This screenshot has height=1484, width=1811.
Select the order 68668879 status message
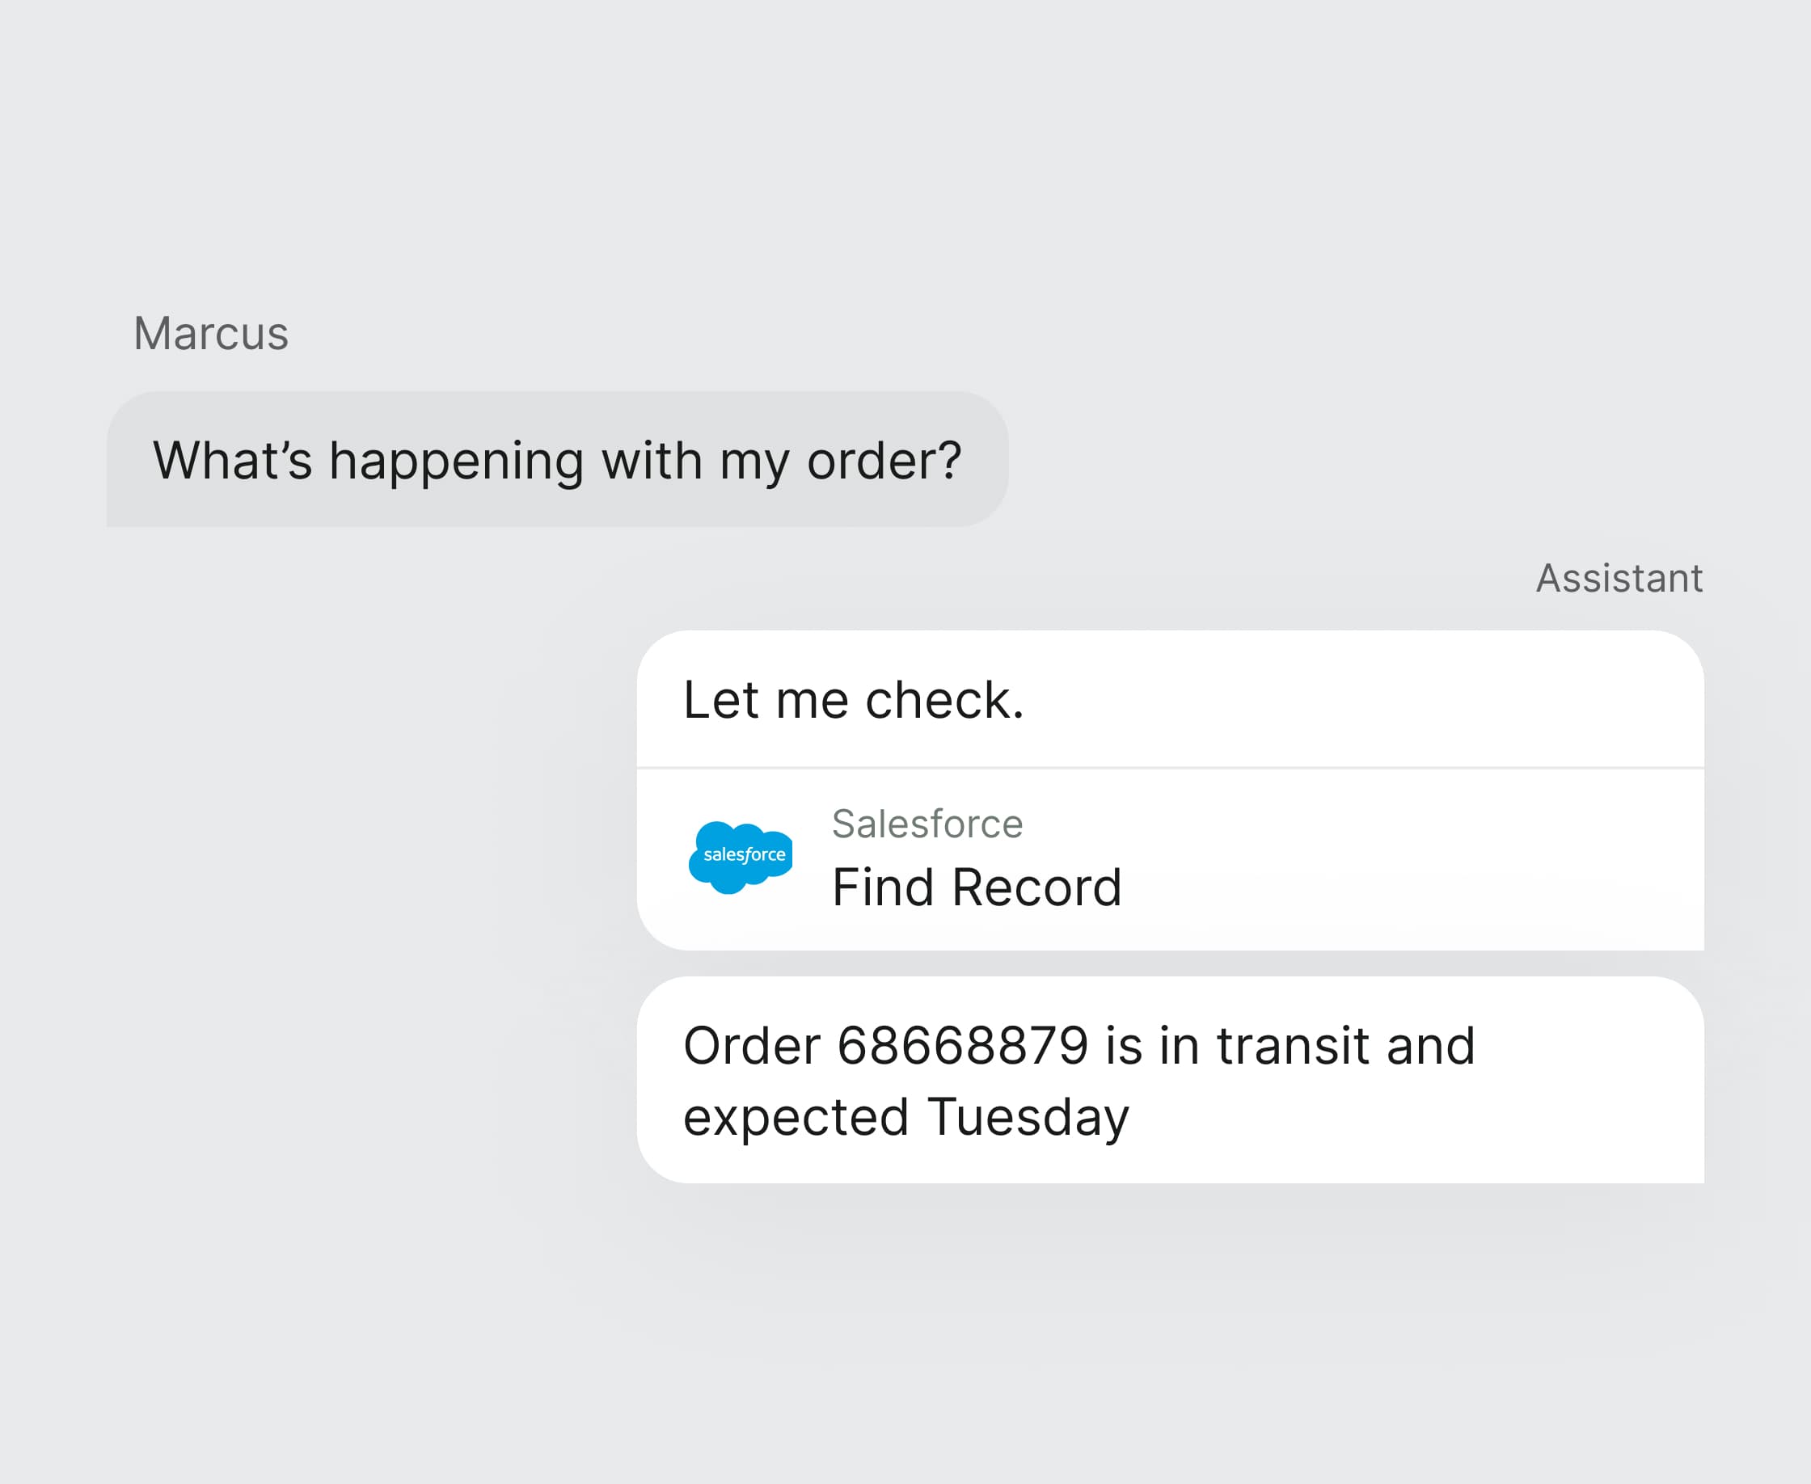[x=1170, y=1080]
